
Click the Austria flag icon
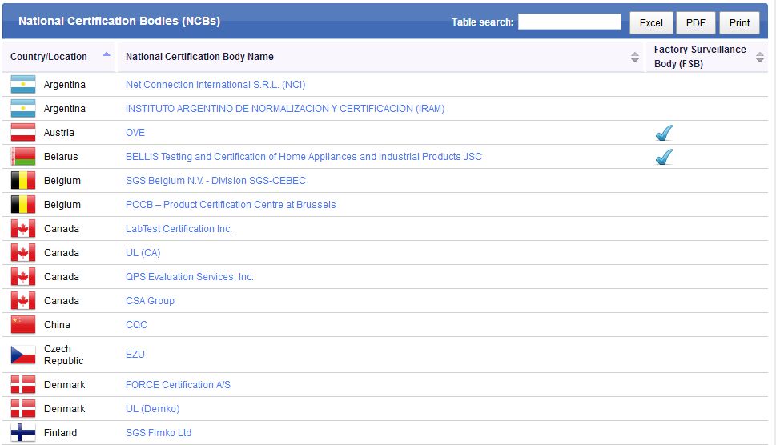coord(23,133)
